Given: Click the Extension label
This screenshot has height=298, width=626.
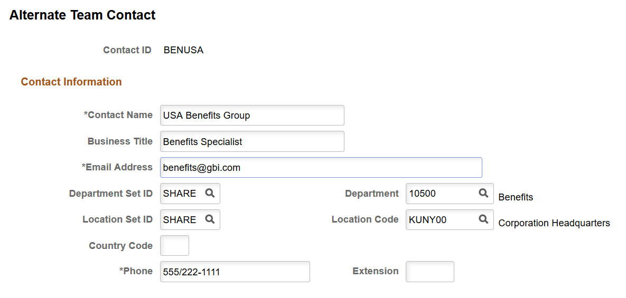Looking at the screenshot, I should pos(375,271).
